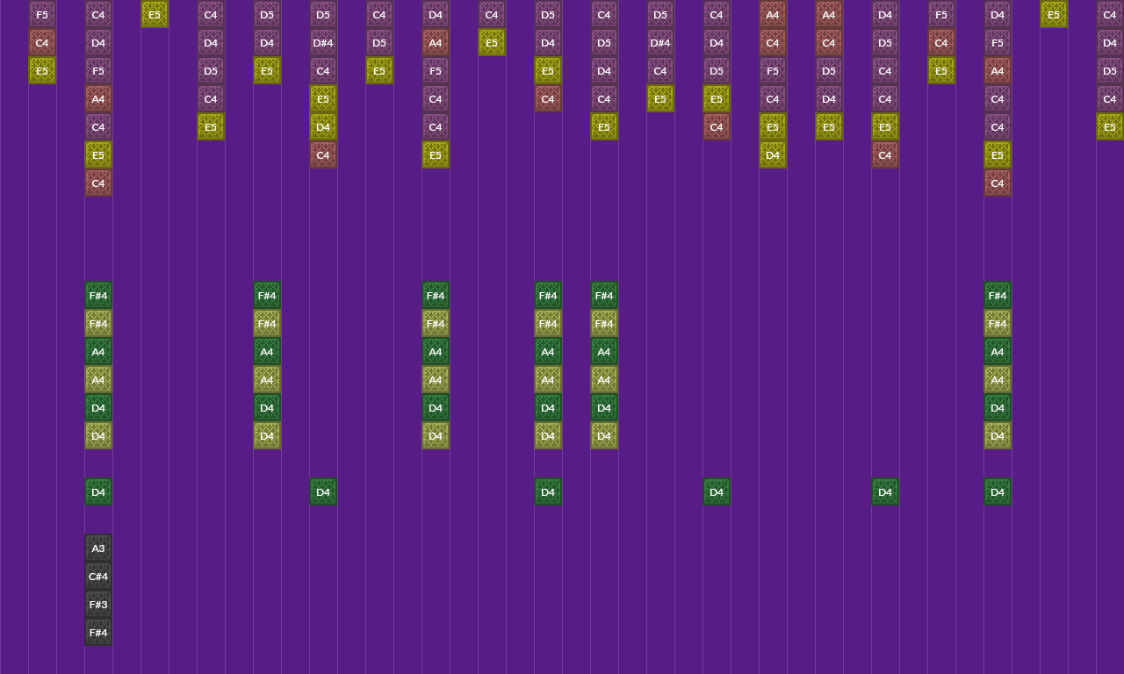Select the purple C4 note at top right corner
Screen dimensions: 1124x674
(1109, 14)
